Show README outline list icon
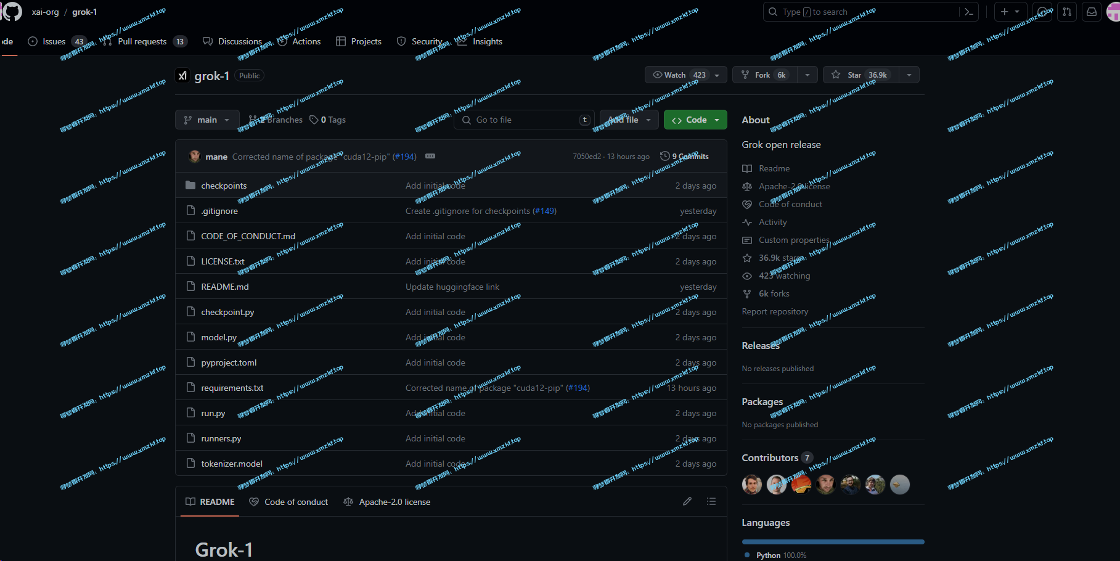Viewport: 1120px width, 561px height. pyautogui.click(x=711, y=501)
